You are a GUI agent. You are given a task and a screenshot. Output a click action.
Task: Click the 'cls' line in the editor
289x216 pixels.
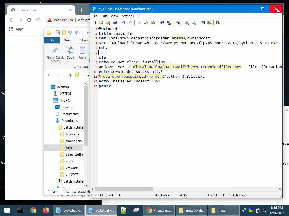click(102, 57)
